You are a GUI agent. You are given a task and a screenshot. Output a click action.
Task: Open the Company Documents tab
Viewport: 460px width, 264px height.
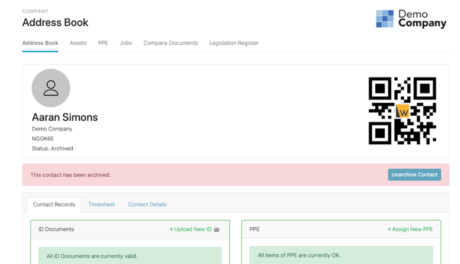(170, 43)
